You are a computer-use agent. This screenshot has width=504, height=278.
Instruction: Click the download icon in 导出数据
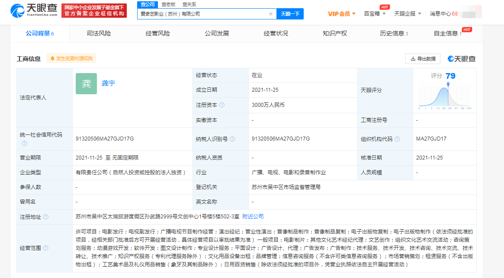pos(413,59)
